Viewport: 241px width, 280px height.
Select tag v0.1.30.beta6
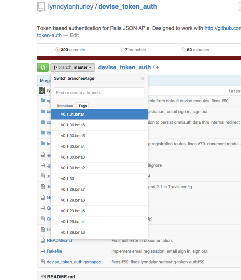point(99,125)
